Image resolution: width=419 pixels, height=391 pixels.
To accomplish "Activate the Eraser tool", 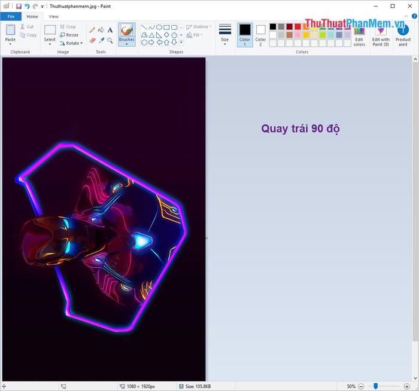I will coord(92,41).
